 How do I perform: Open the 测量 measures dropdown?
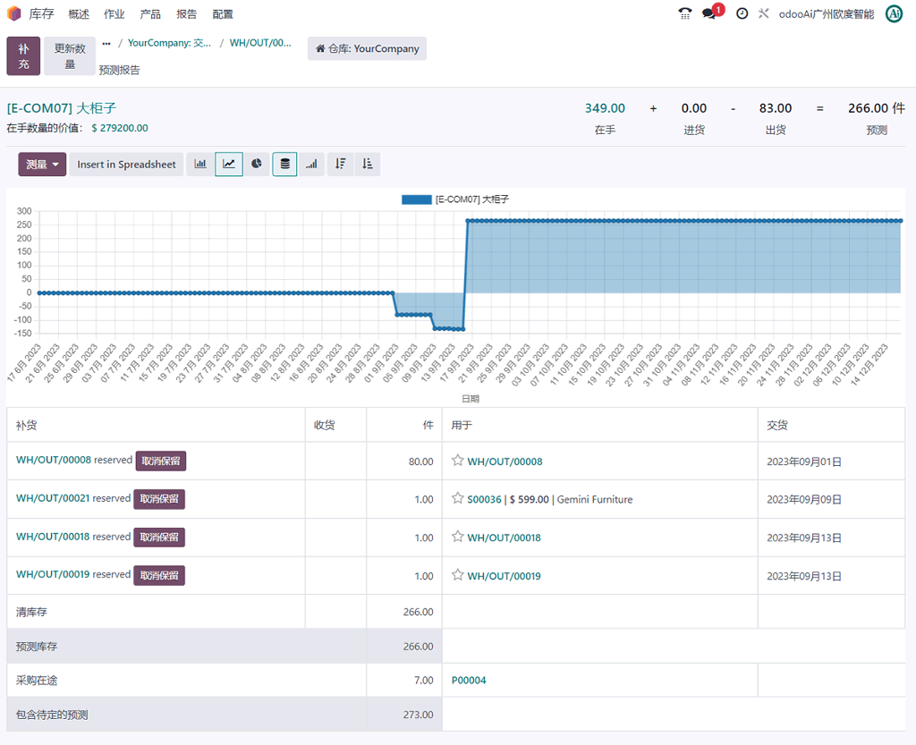pos(42,165)
